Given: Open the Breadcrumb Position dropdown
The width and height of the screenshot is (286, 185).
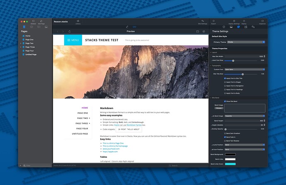Looking at the screenshot, I should 245,145.
